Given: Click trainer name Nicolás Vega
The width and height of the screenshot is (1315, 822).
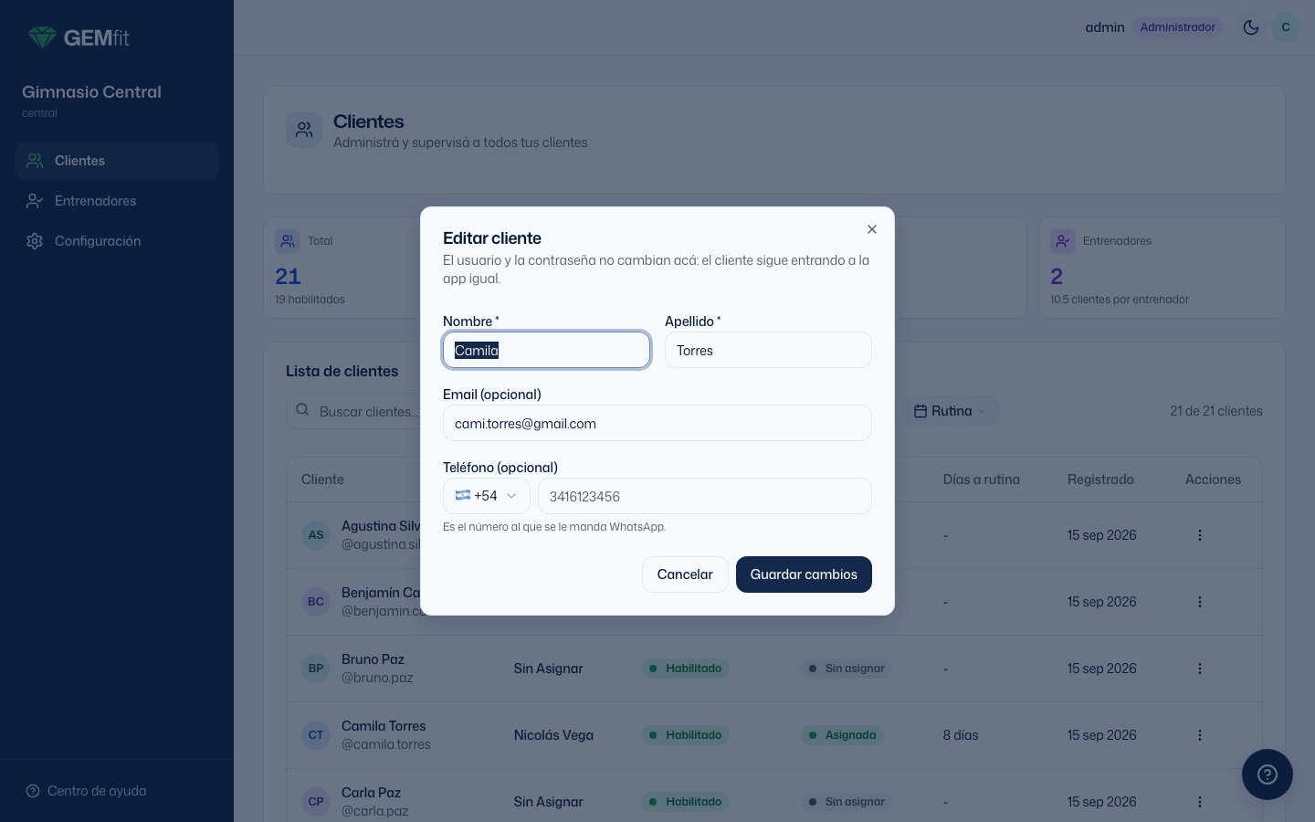Looking at the screenshot, I should point(553,735).
